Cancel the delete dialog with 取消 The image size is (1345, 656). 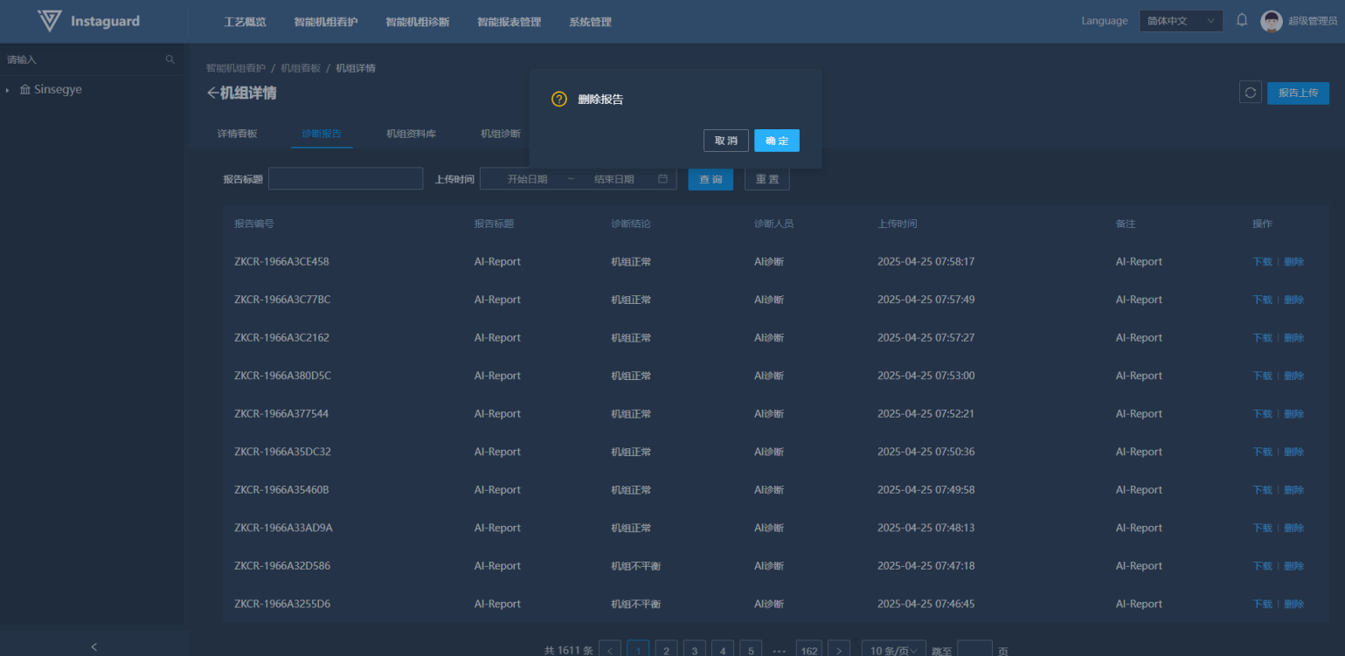point(725,141)
